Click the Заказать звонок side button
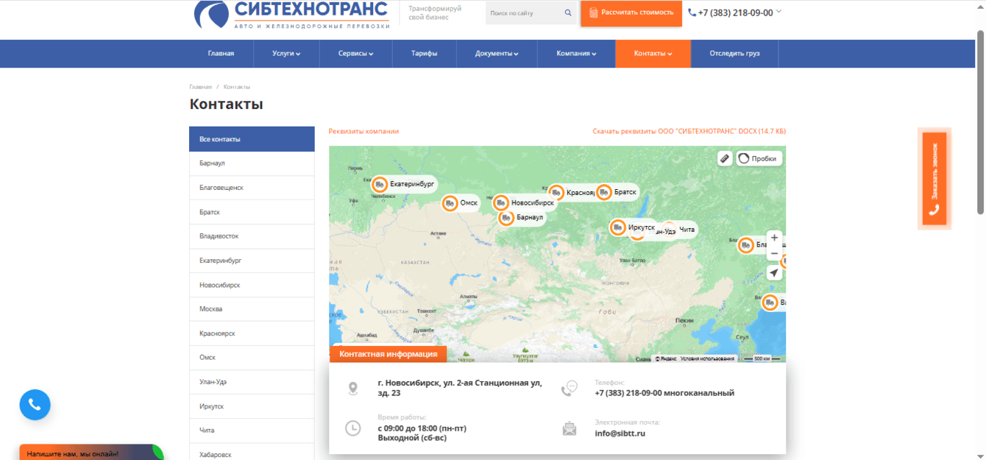986x460 pixels. pos(934,179)
